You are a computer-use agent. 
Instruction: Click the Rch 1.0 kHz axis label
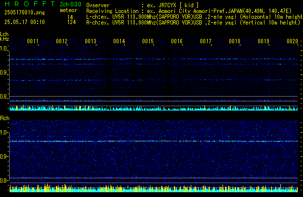click(x=4, y=133)
